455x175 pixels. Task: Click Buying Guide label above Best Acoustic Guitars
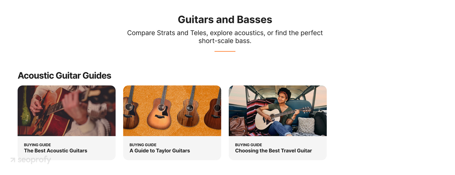(x=37, y=145)
